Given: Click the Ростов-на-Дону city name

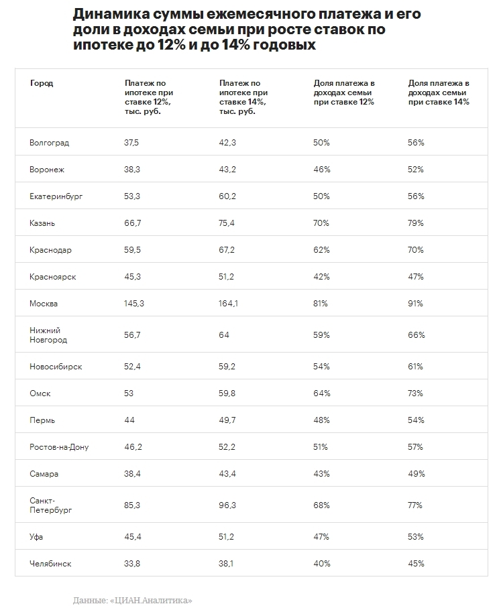Looking at the screenshot, I should coord(60,447).
